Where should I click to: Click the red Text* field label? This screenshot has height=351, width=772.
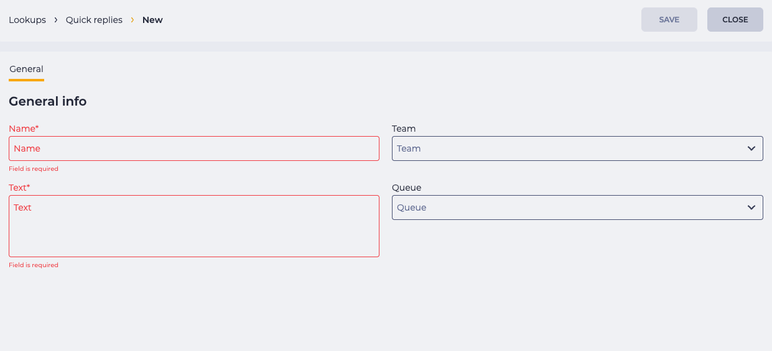point(19,188)
